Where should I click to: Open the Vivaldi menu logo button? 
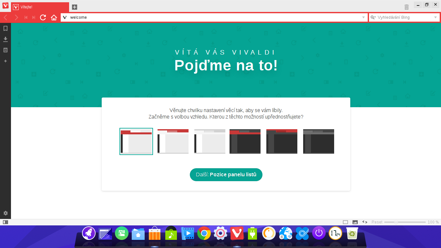click(5, 5)
